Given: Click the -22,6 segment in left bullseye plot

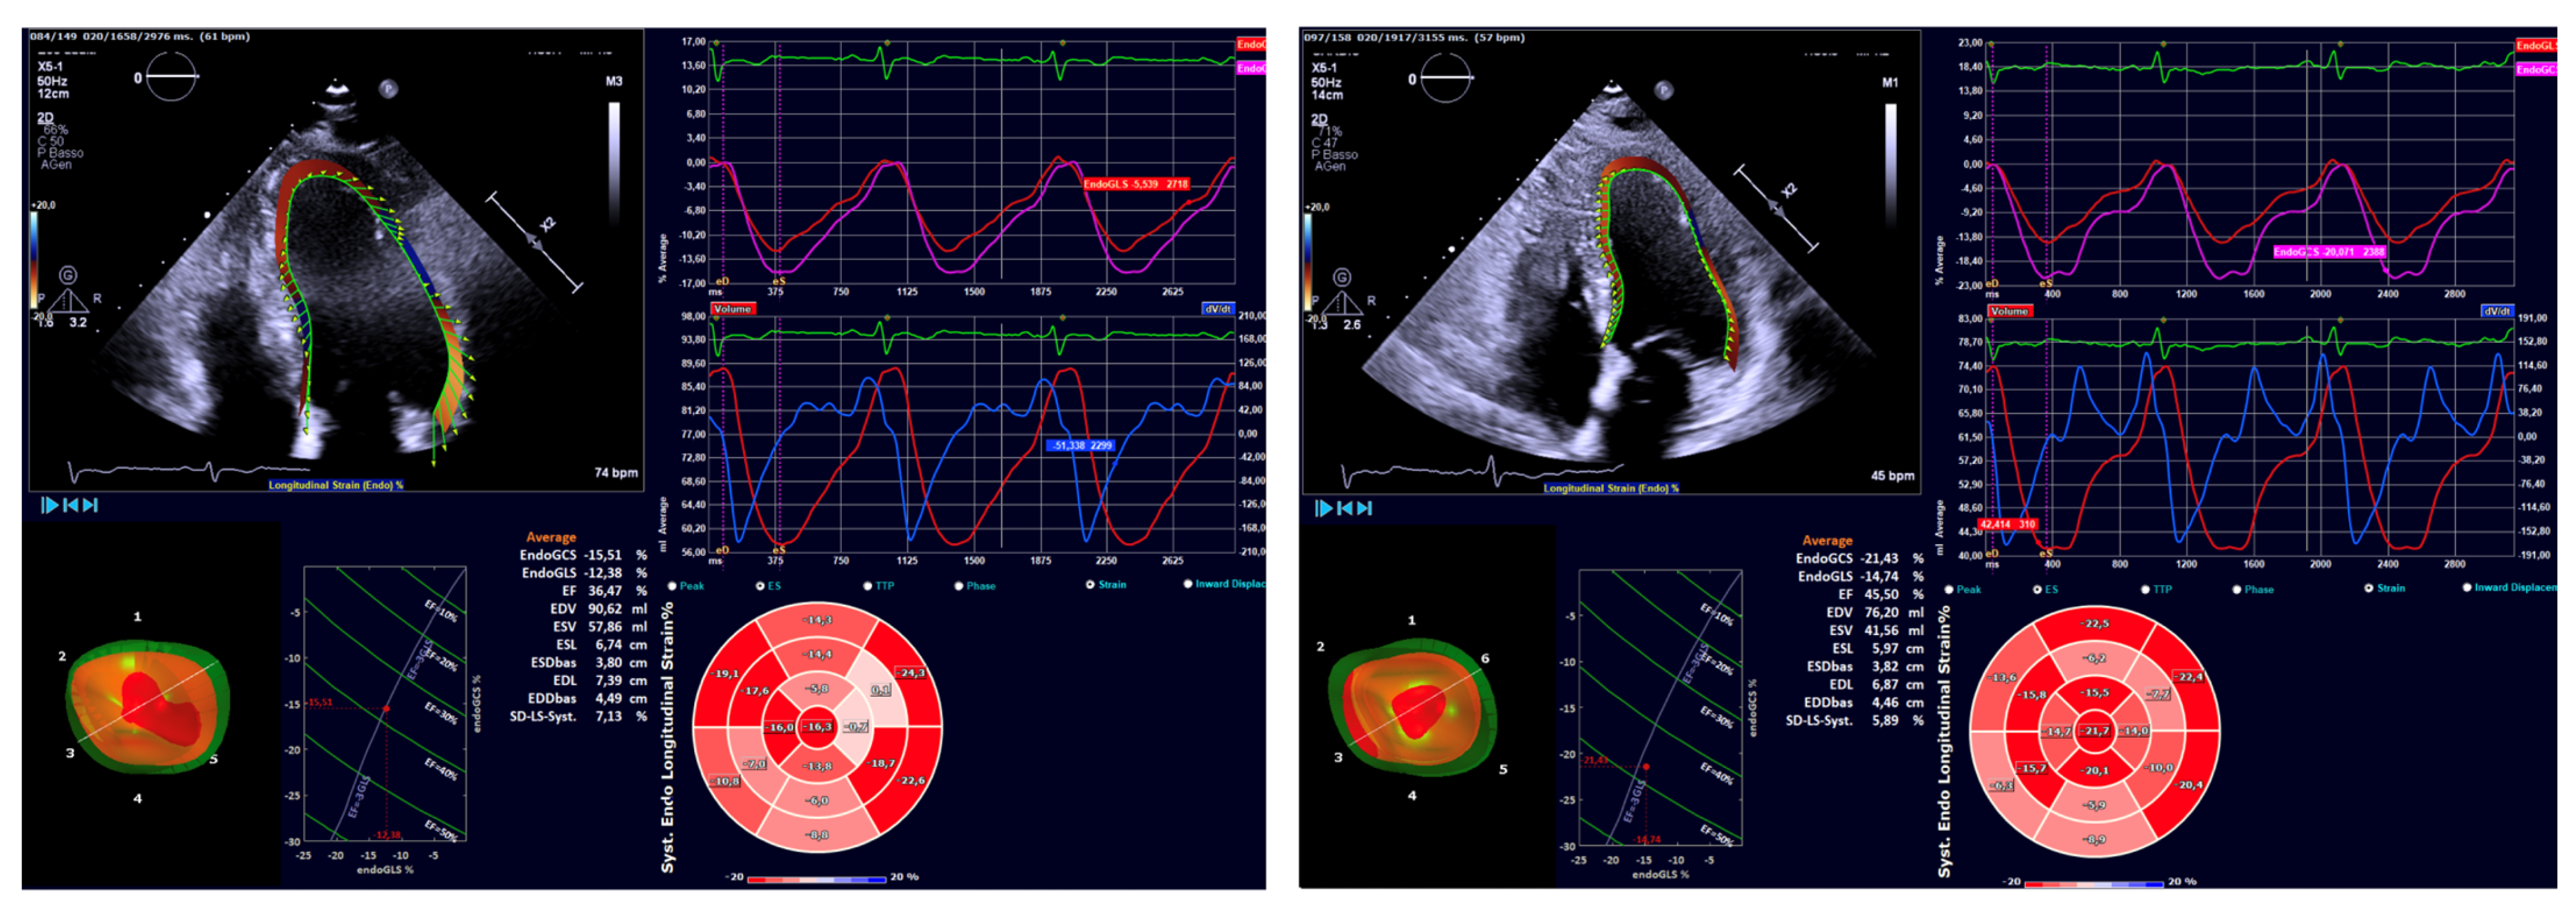Looking at the screenshot, I should tap(911, 780).
